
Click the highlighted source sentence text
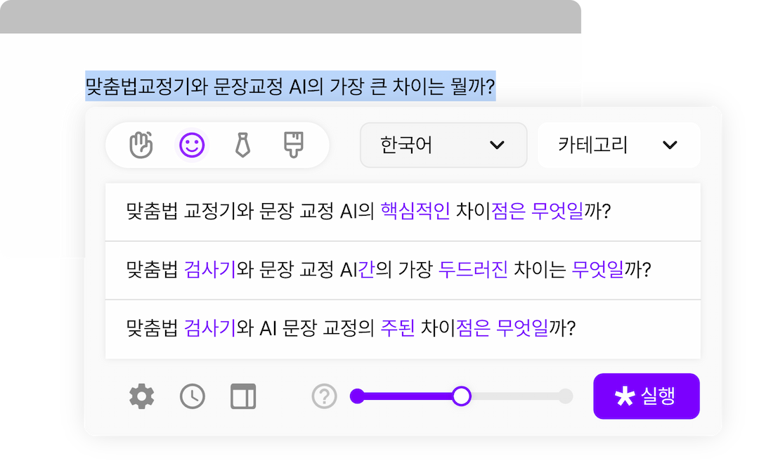pos(290,86)
